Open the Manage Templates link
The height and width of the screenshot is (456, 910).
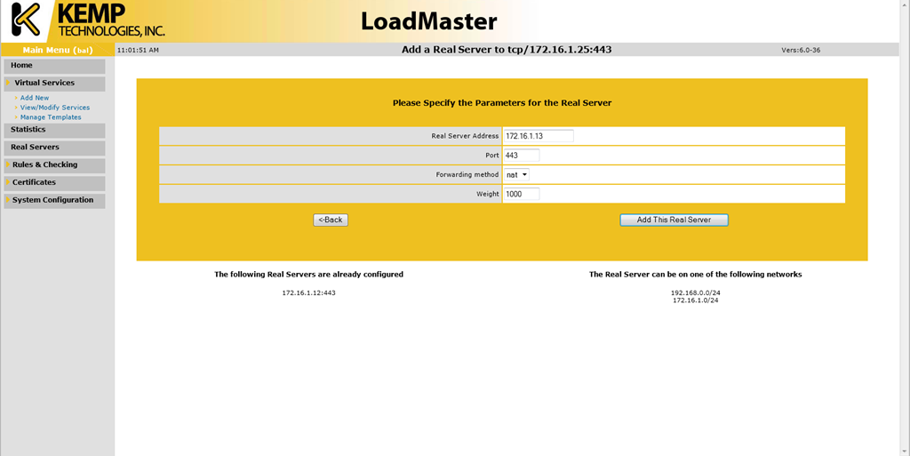tap(51, 117)
